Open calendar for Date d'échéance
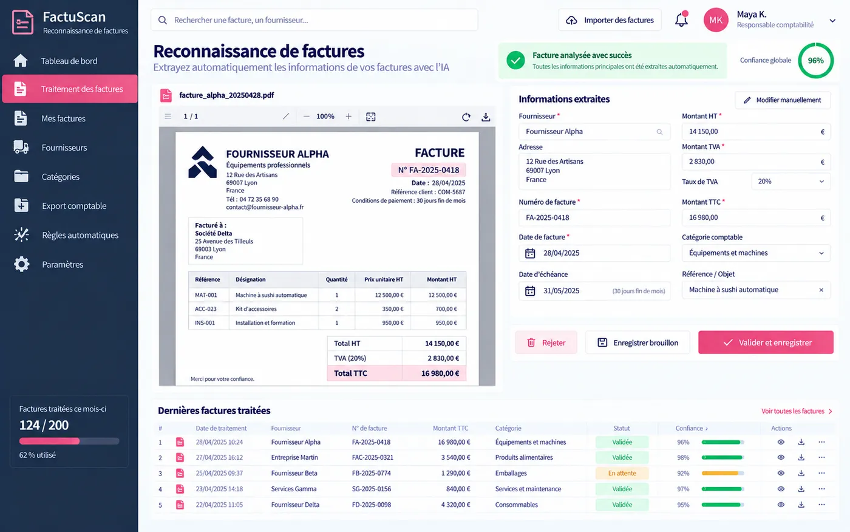This screenshot has width=850, height=532. coord(530,291)
